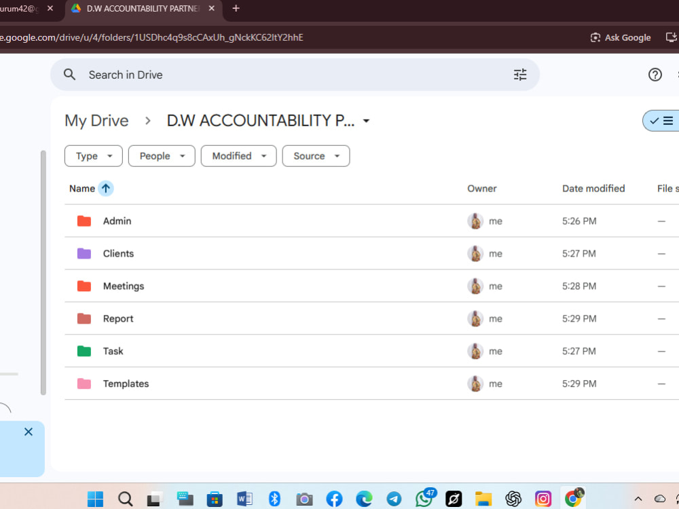Click the browser address bar URL
Screen dimensions: 679x509
click(x=151, y=37)
